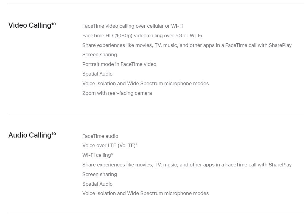Select Spatial Audio under Video Calling
305x220 pixels.
(98, 74)
